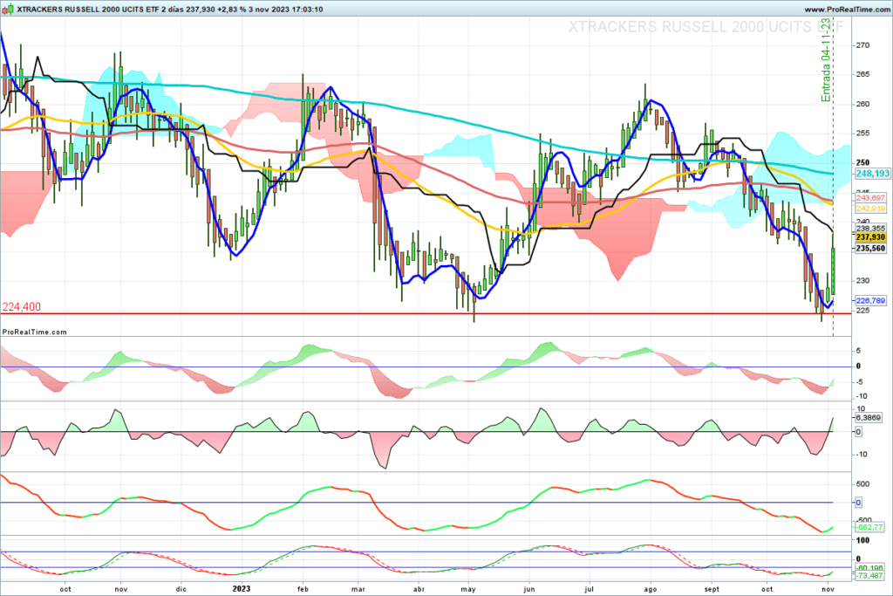
Task: Click the 250 price axis value
Action: tap(862, 162)
